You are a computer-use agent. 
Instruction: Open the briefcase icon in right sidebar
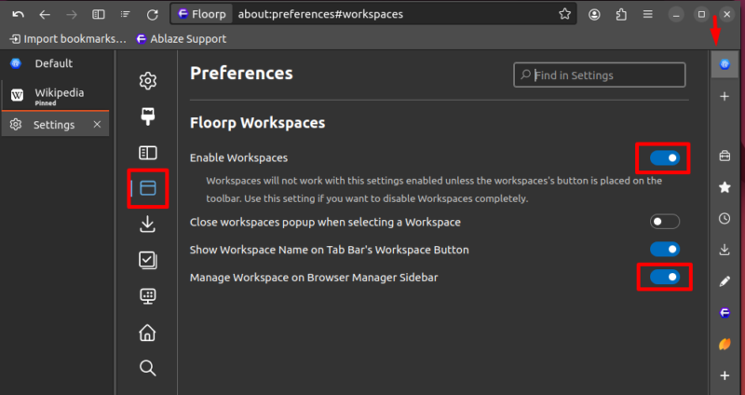click(725, 156)
